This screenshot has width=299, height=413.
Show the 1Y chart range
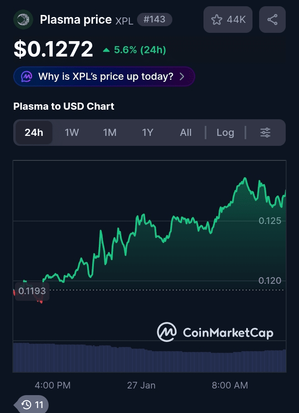click(148, 133)
